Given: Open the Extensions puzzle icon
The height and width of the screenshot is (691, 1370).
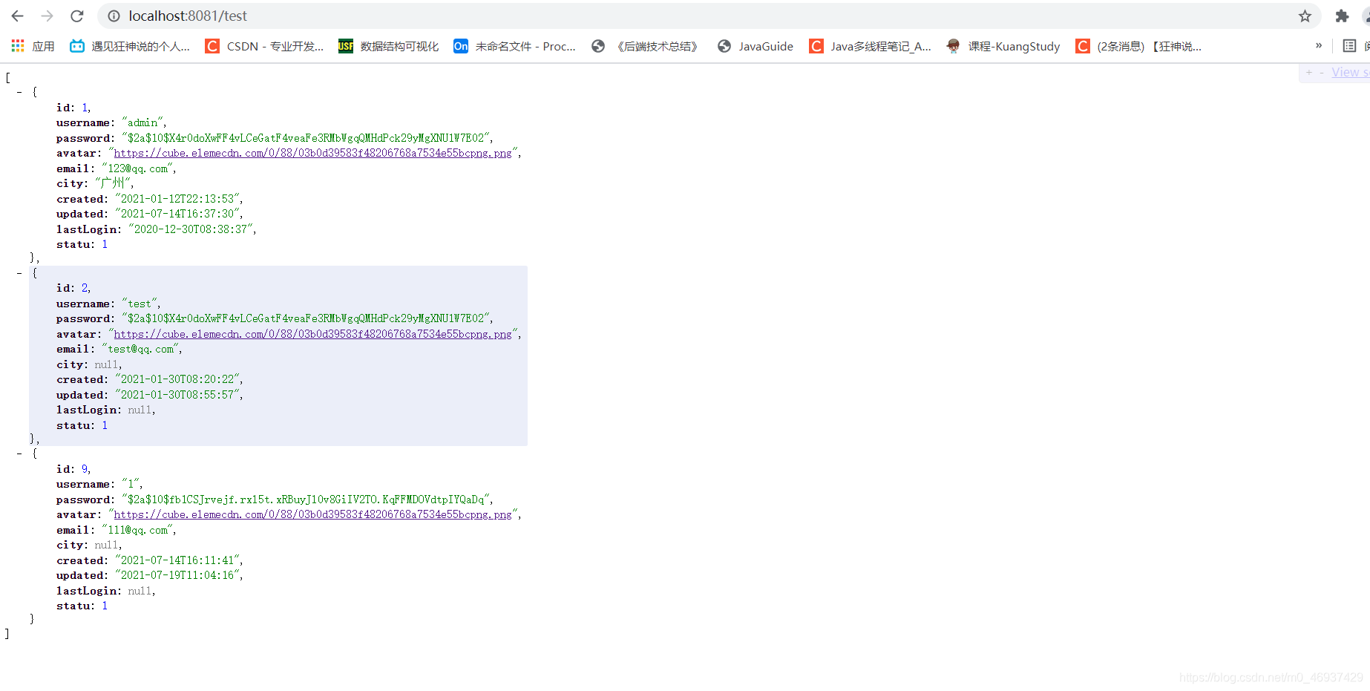Looking at the screenshot, I should [1342, 16].
